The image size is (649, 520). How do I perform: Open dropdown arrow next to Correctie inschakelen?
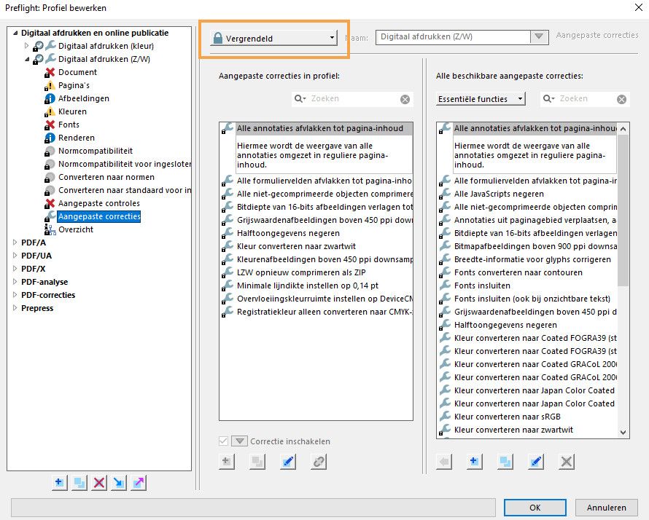click(239, 441)
